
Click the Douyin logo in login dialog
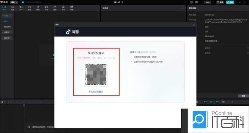pyautogui.click(x=72, y=32)
